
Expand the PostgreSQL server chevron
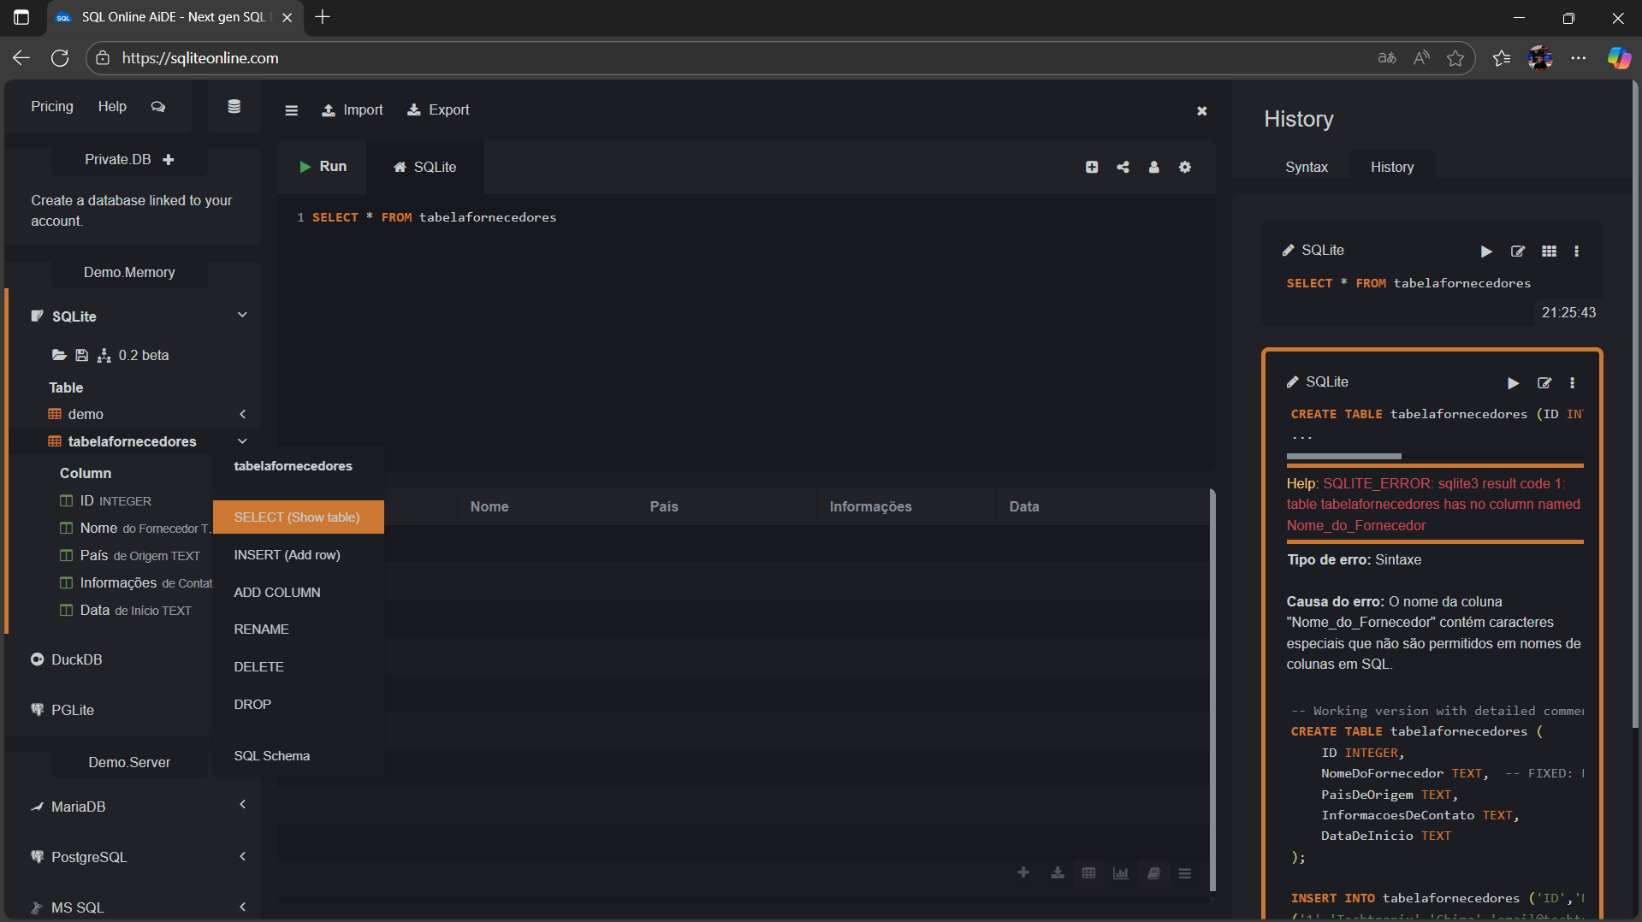(242, 856)
